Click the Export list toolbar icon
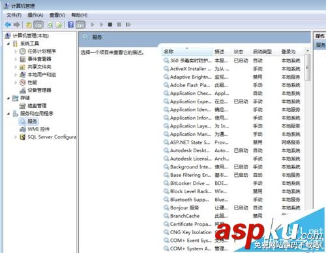 pyautogui.click(x=59, y=25)
